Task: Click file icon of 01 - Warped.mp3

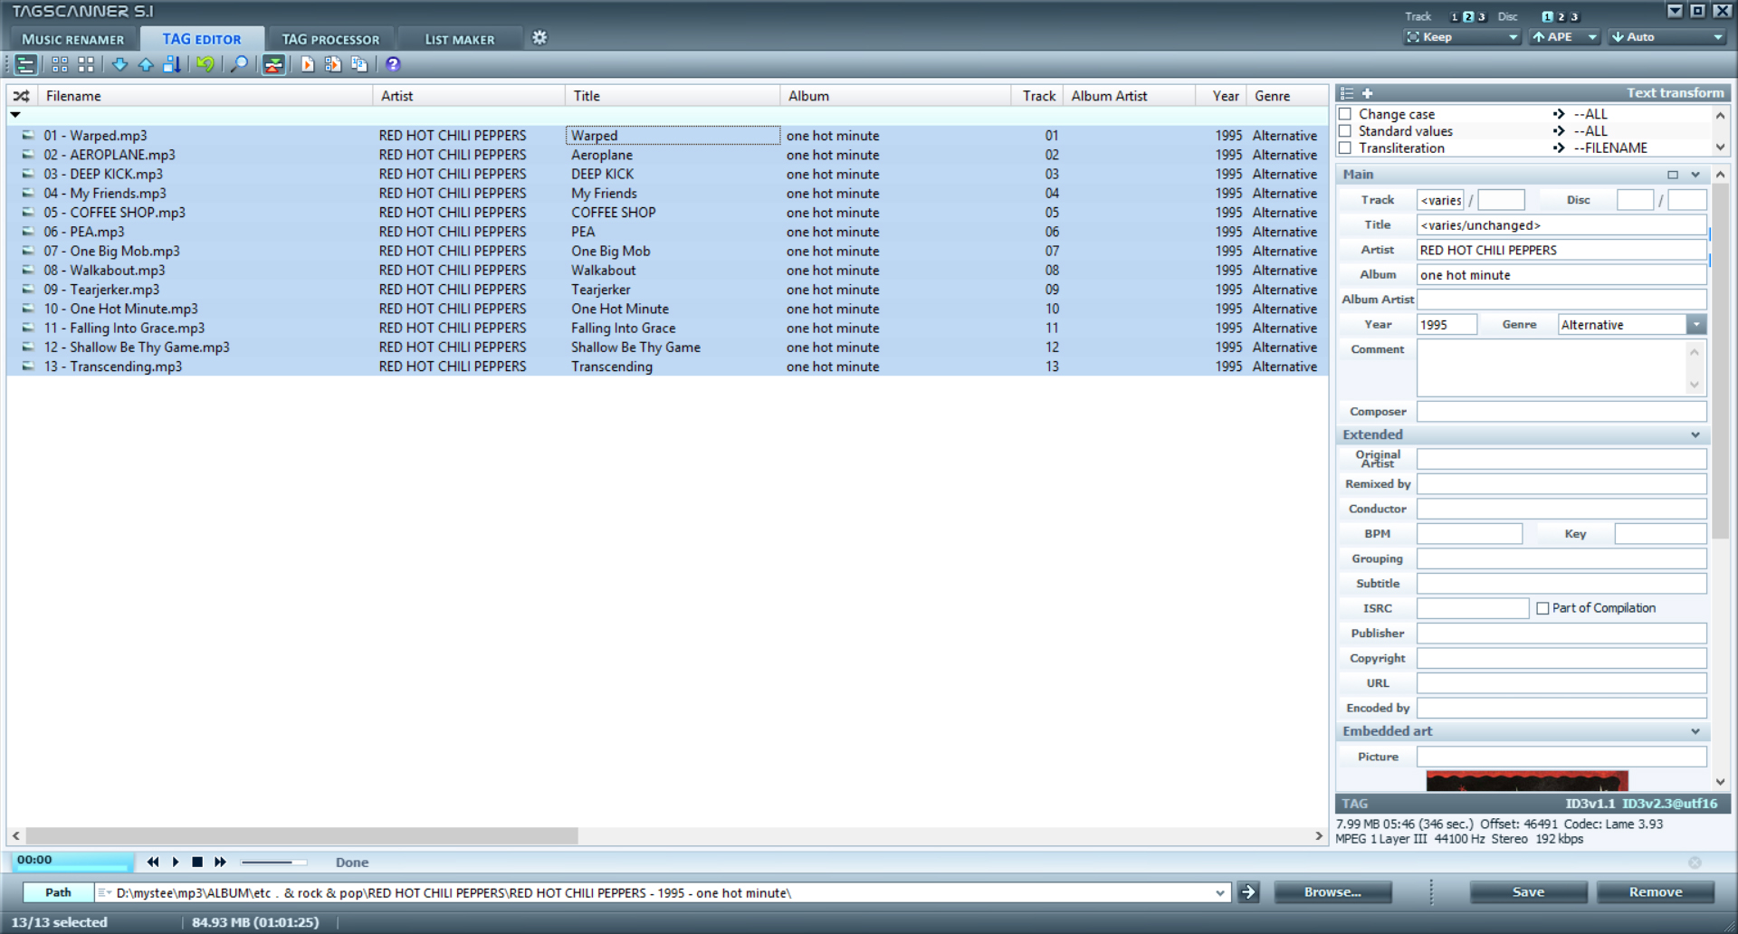Action: [x=28, y=136]
